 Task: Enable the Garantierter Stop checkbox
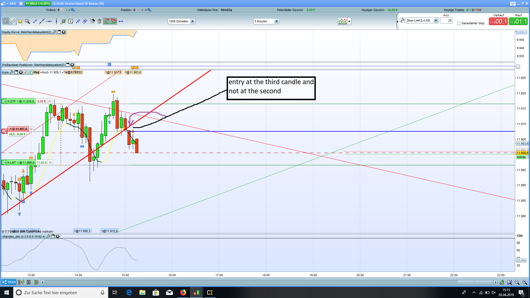pos(459,23)
